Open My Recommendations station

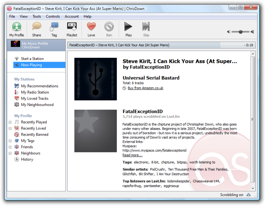(x=39, y=86)
